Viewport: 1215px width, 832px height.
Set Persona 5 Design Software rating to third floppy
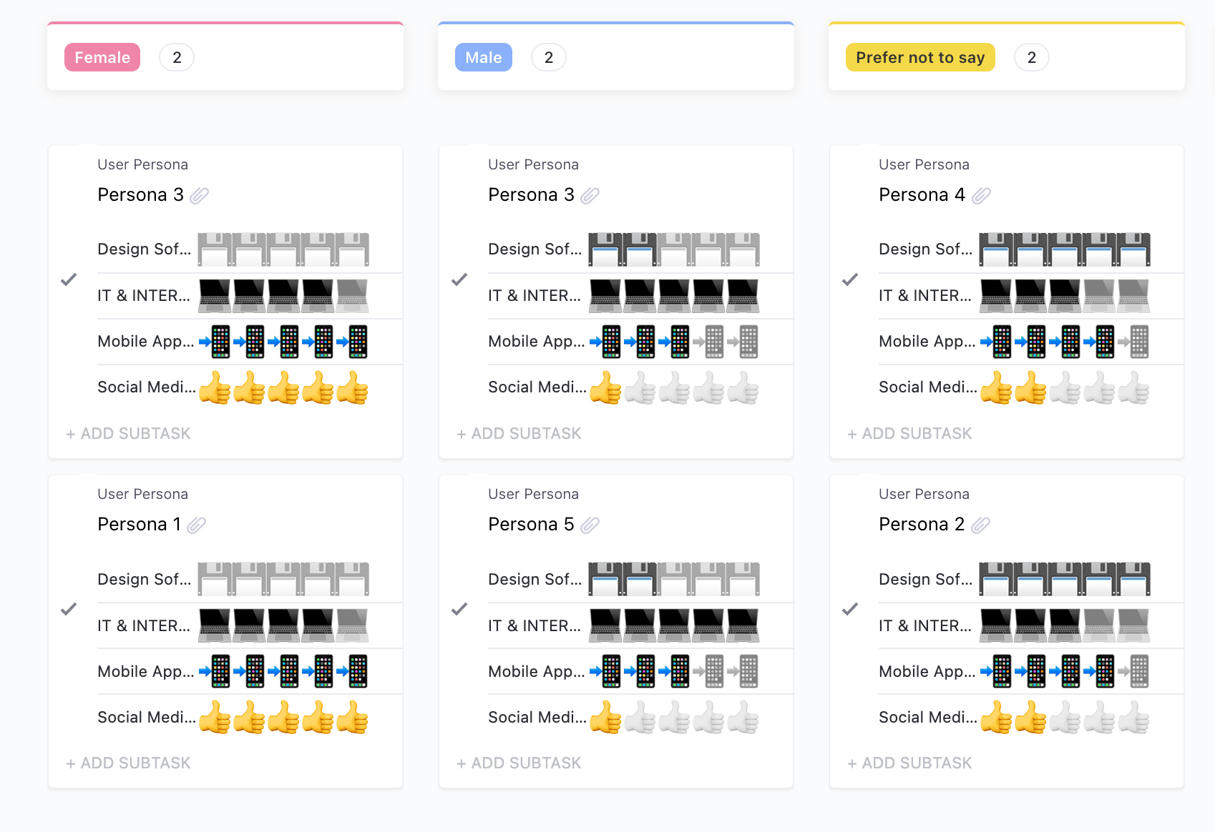[674, 579]
